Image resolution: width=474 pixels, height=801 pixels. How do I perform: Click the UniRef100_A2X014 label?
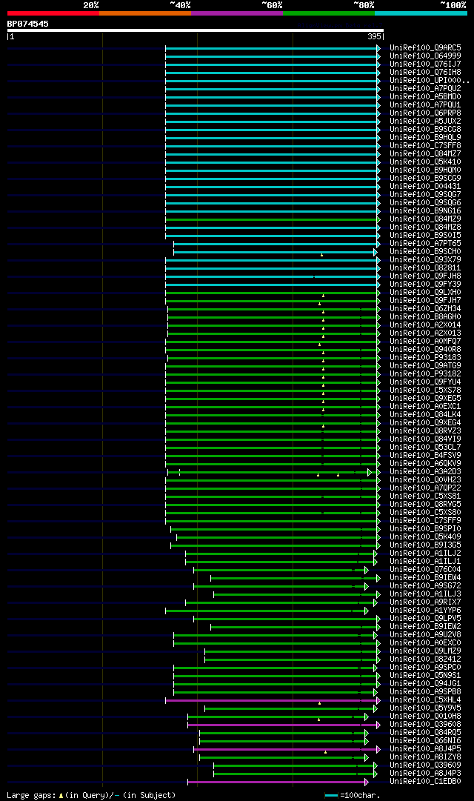425,325
